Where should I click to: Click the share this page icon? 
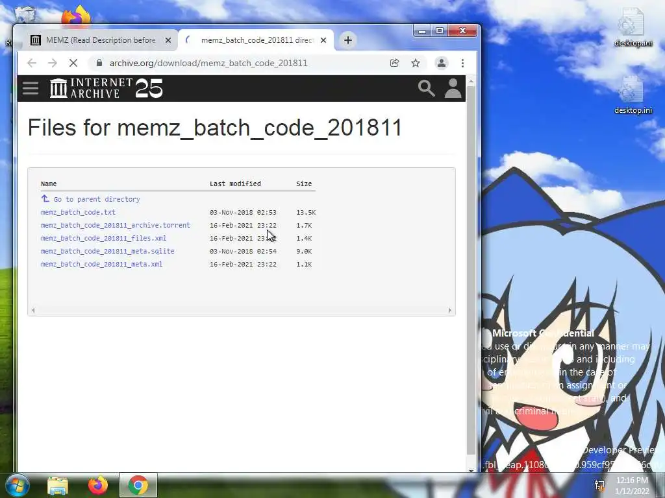394,63
